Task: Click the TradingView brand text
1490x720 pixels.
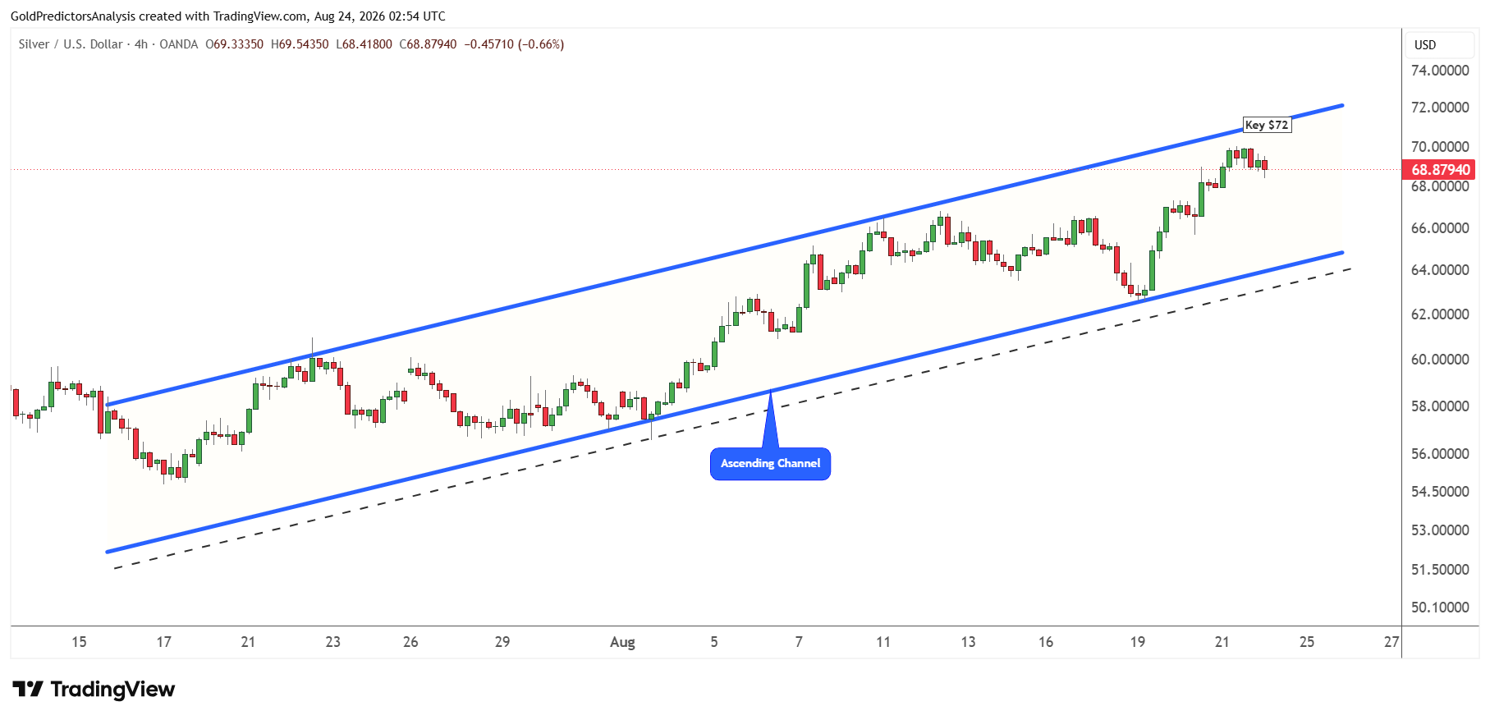Action: (112, 689)
